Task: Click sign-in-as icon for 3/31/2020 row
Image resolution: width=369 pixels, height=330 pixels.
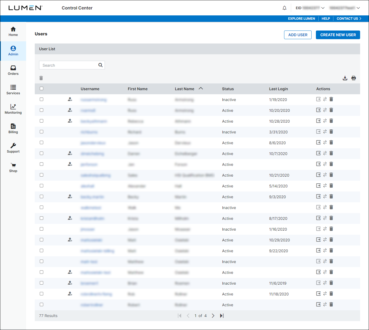Action: tap(318, 132)
